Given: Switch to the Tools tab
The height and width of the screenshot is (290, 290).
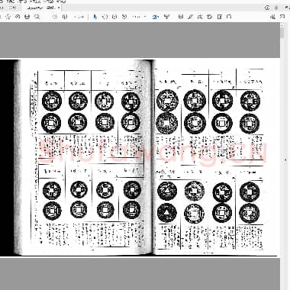Looking at the screenshot, I should click(x=12, y=8).
